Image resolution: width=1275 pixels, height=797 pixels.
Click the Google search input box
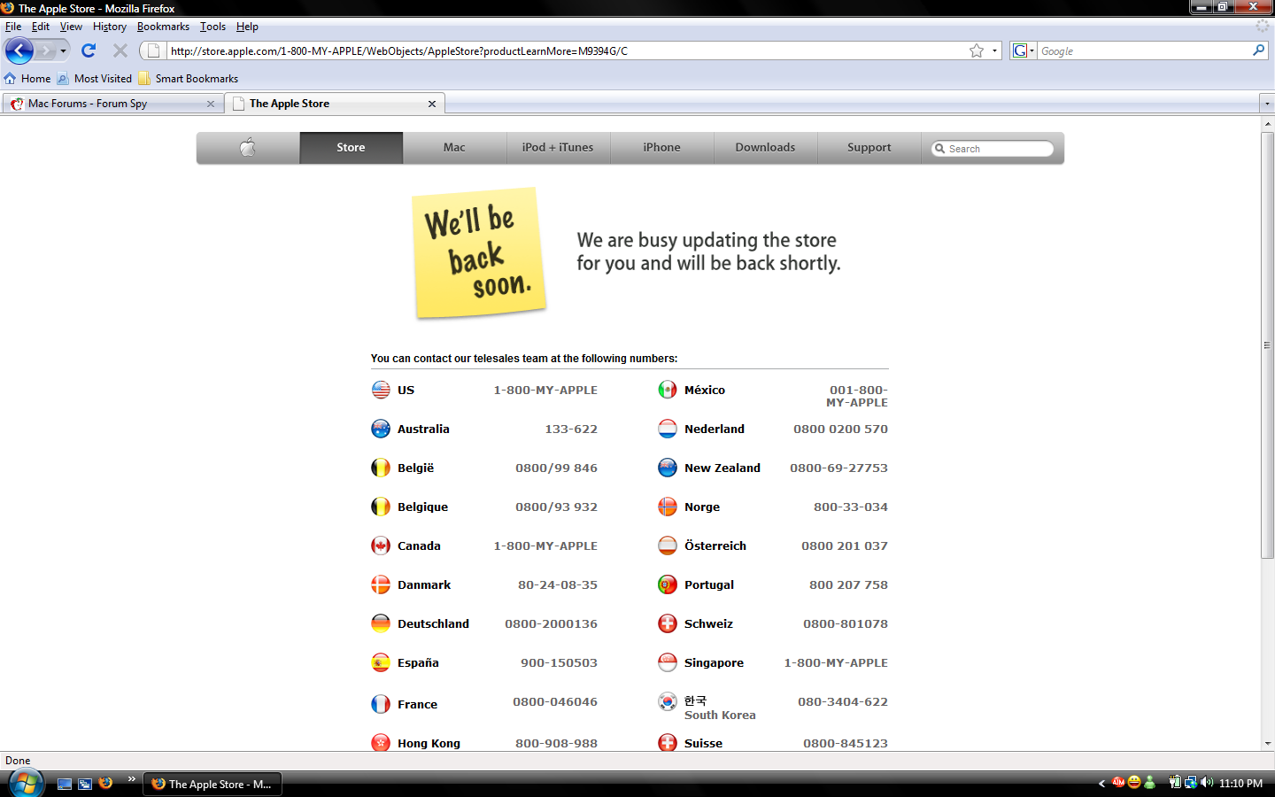tap(1142, 50)
